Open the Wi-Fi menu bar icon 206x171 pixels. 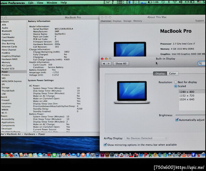tap(175, 2)
